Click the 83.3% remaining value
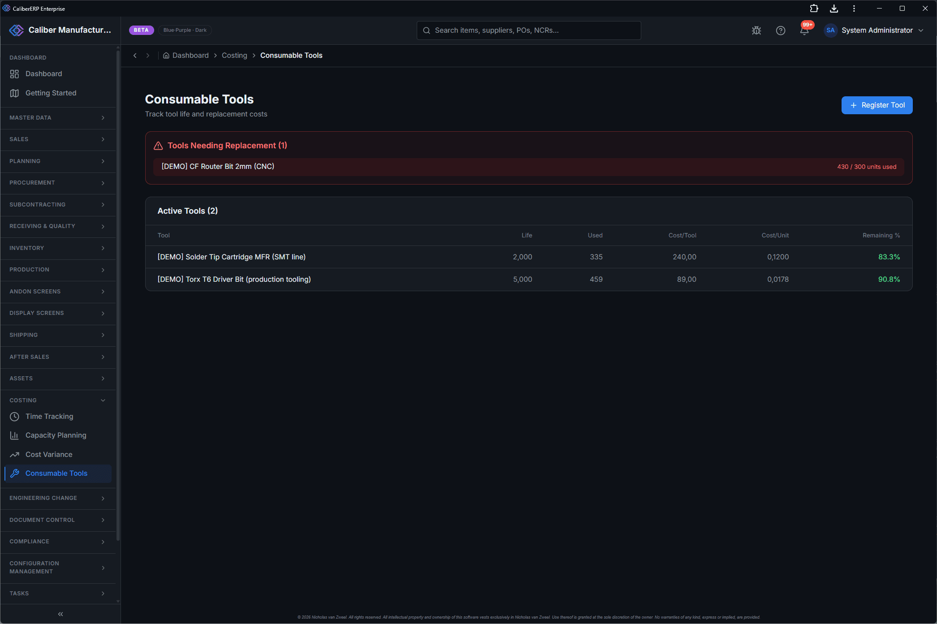 [889, 257]
